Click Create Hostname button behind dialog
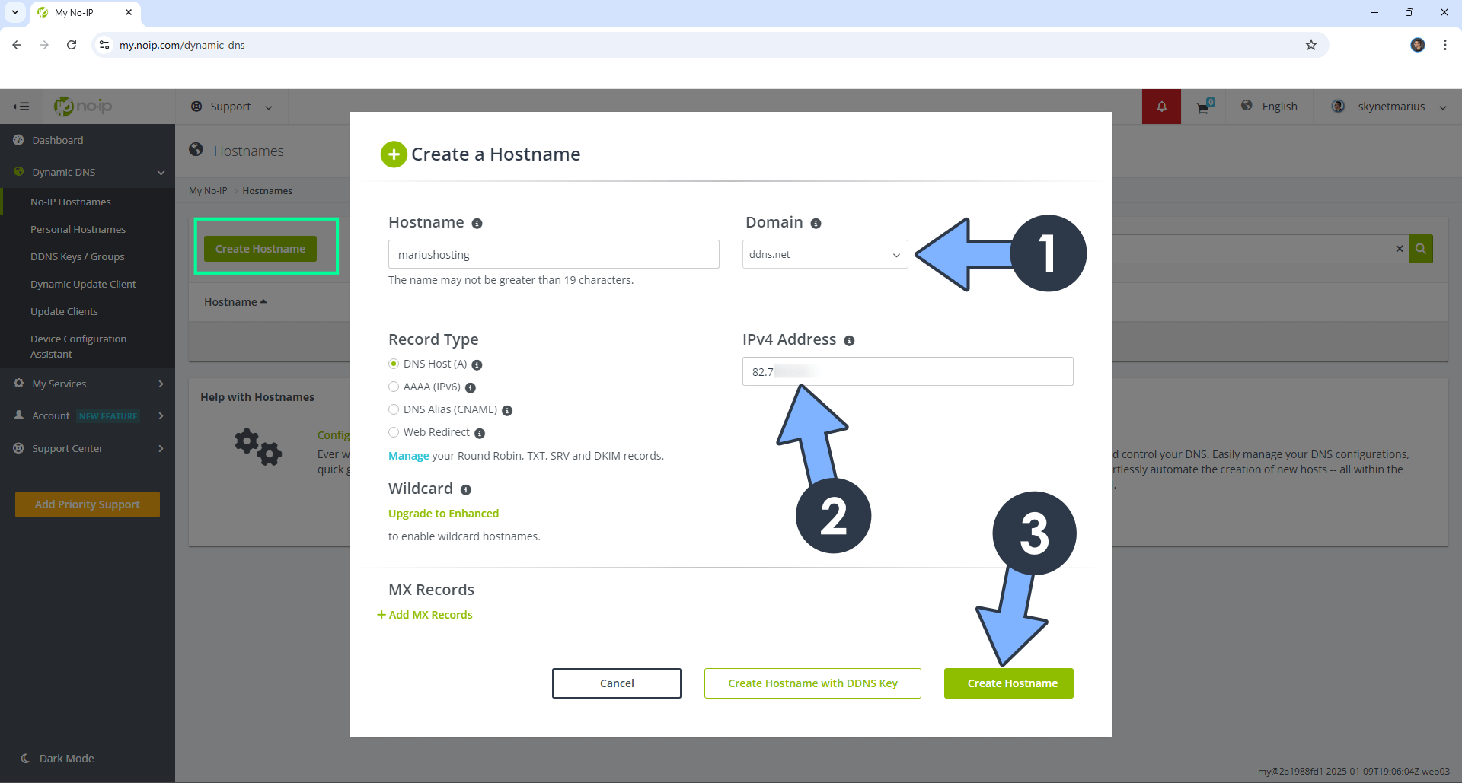The image size is (1462, 783). pyautogui.click(x=260, y=249)
